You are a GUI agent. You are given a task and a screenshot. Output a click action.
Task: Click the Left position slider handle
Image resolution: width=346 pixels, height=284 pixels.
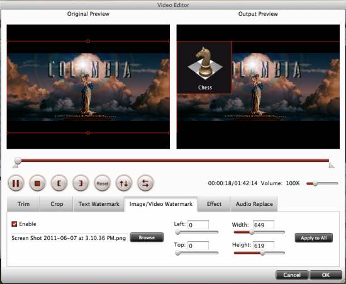178,232
